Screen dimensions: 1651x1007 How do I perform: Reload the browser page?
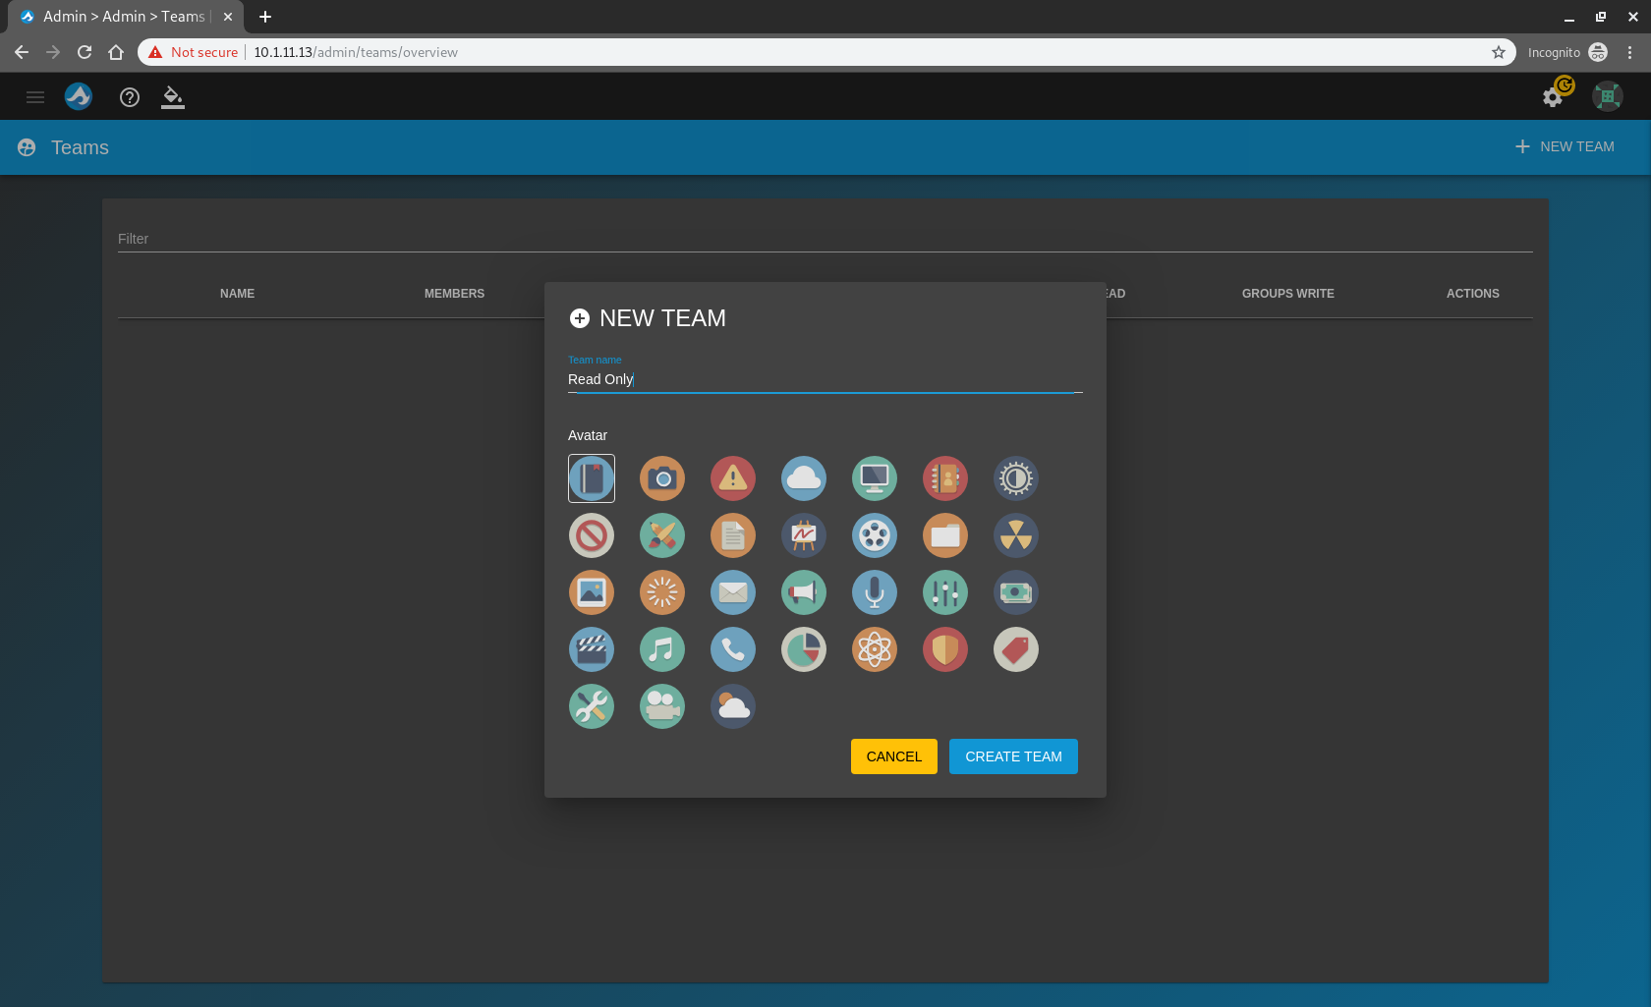tap(85, 52)
